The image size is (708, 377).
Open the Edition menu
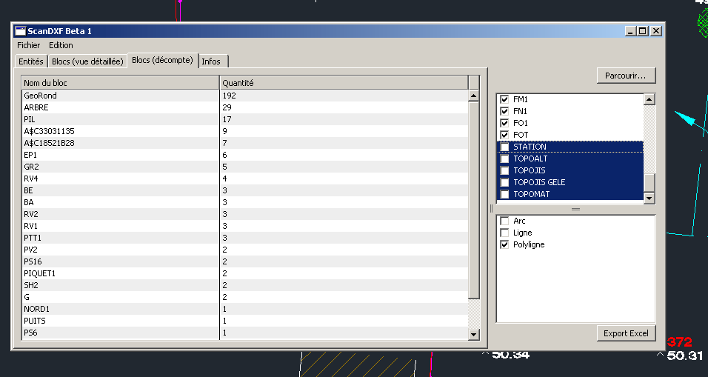61,45
